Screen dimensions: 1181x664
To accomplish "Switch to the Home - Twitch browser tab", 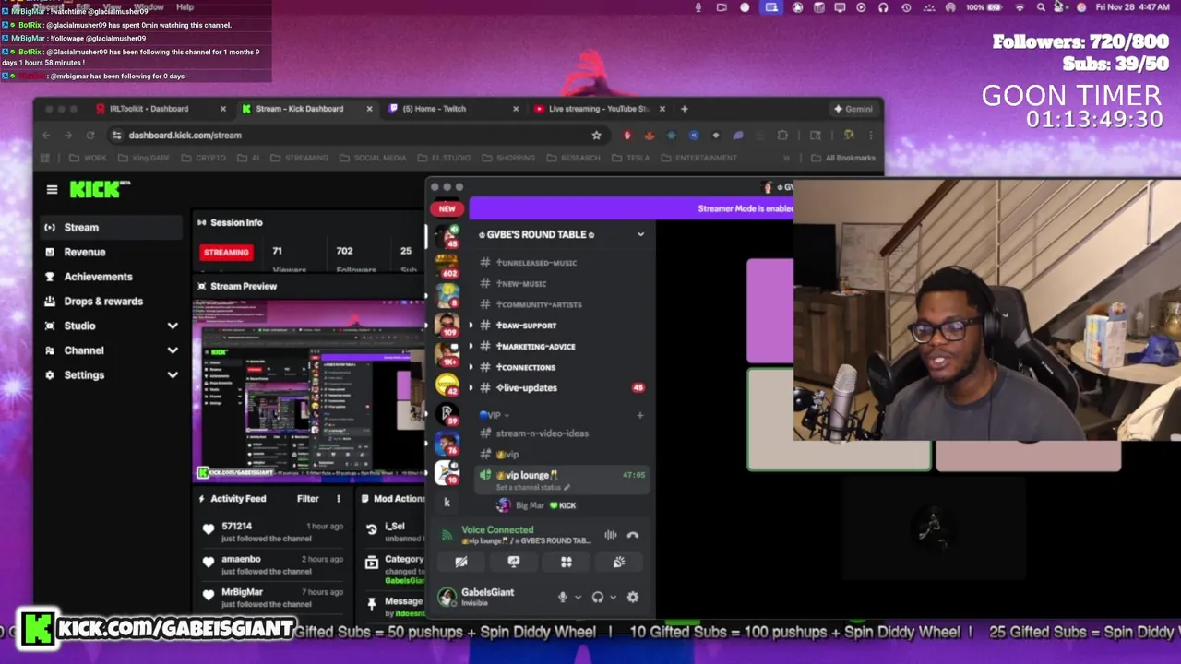I will [434, 109].
